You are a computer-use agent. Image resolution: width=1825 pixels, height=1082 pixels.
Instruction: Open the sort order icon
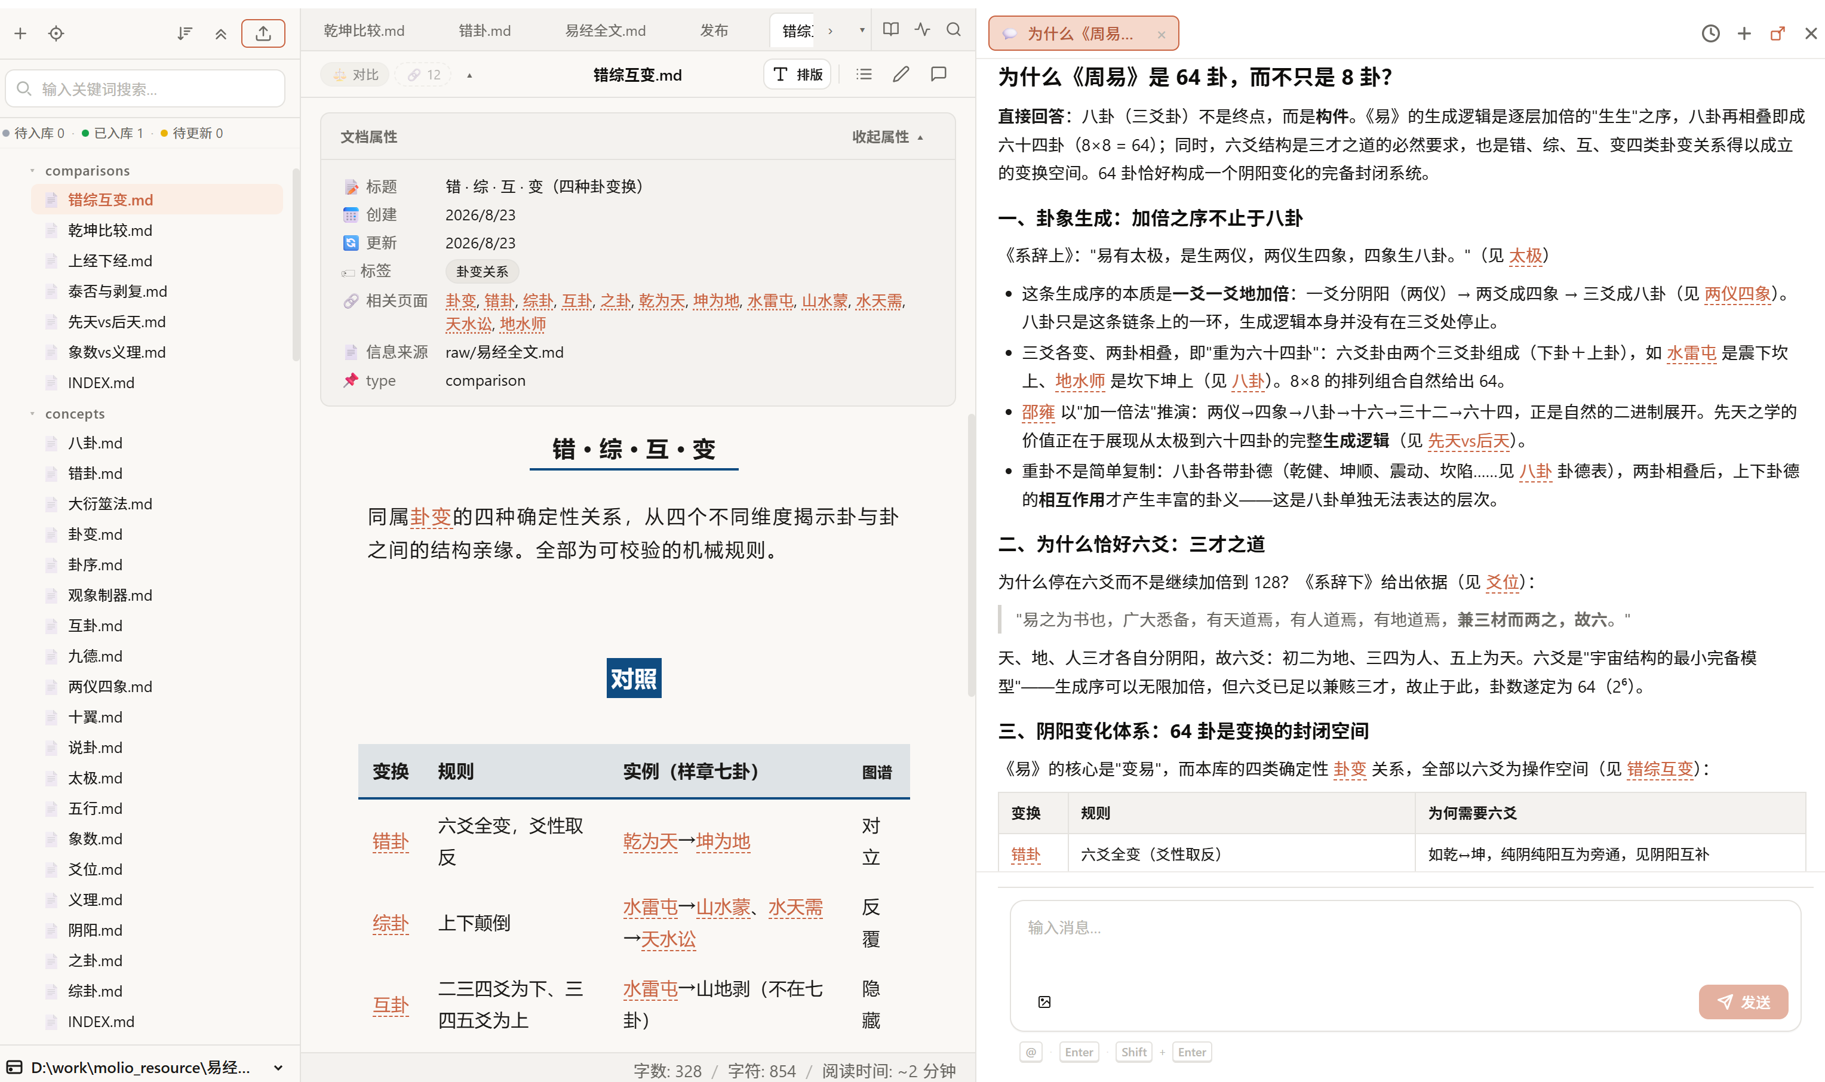click(x=185, y=33)
